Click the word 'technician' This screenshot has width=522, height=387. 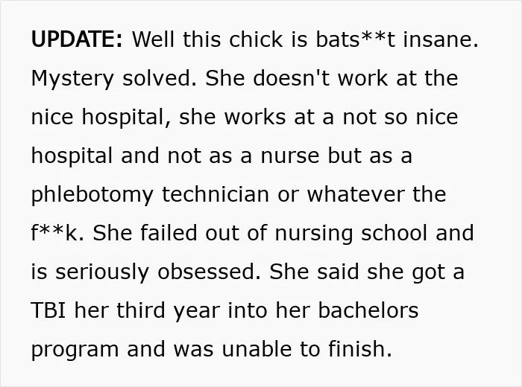tap(216, 194)
